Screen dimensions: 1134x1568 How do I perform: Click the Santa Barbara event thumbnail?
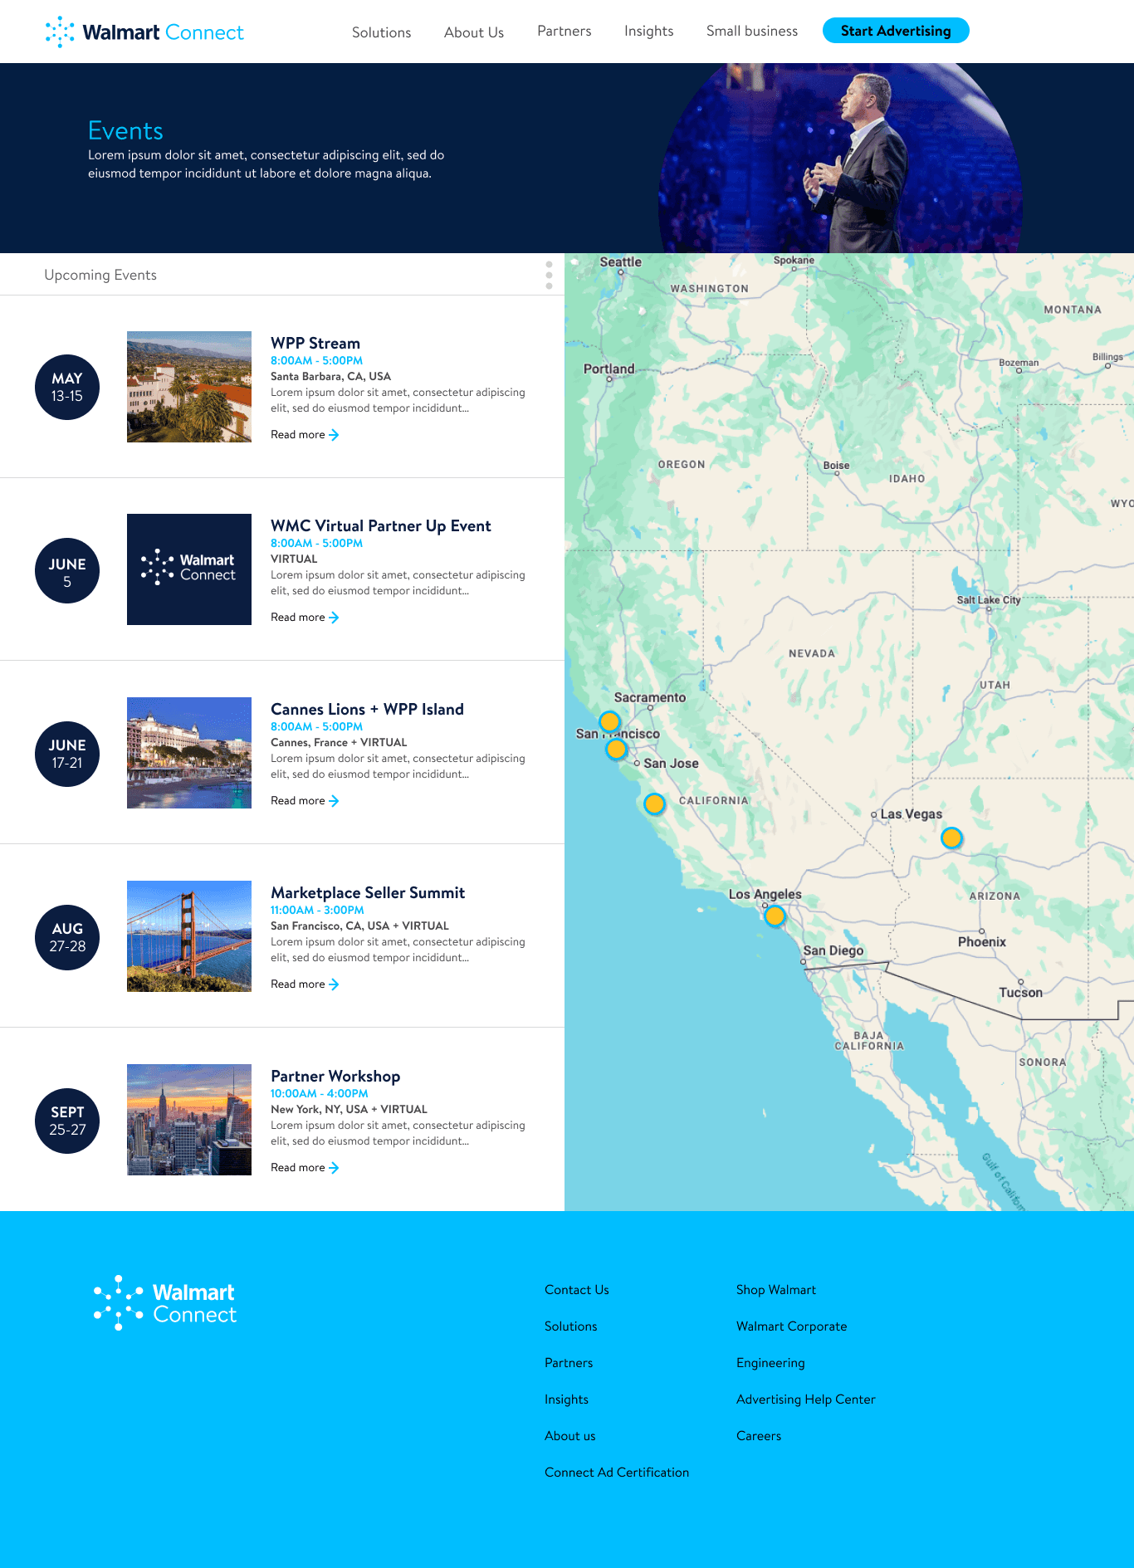pyautogui.click(x=189, y=387)
